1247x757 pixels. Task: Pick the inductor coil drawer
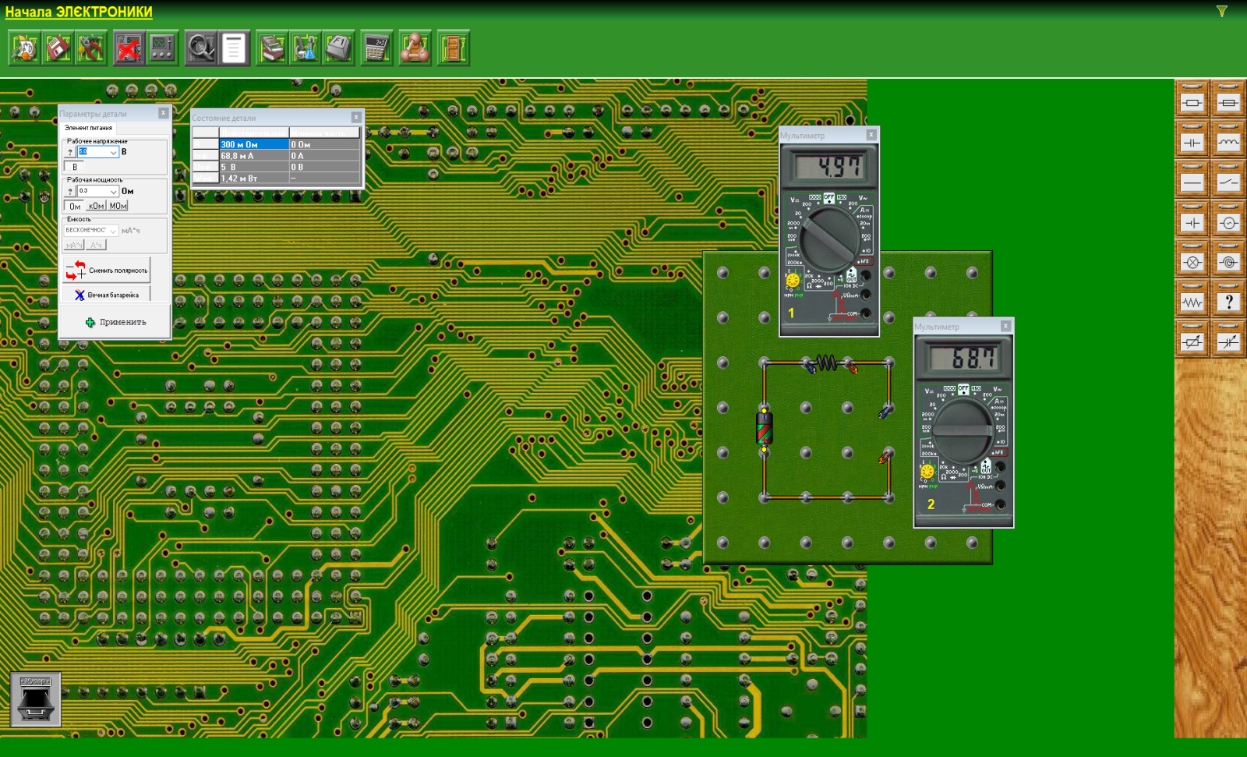click(1228, 140)
